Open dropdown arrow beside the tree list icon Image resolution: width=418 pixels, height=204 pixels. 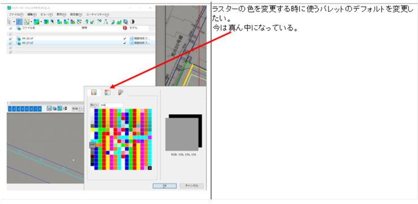point(14,21)
